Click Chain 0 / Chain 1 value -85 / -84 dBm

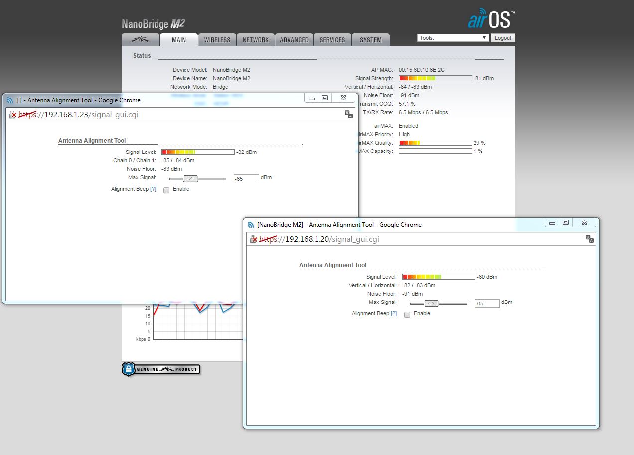tap(178, 160)
